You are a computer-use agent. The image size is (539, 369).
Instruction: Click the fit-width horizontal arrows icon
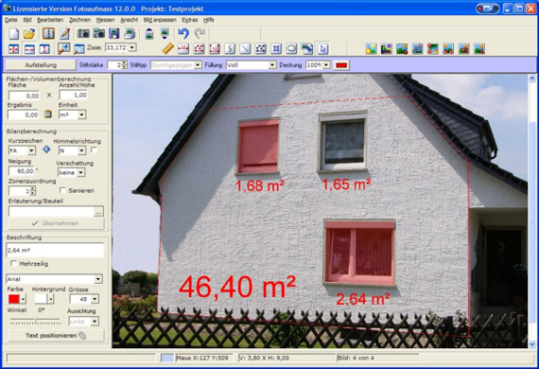point(29,49)
